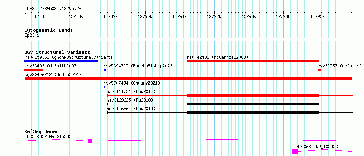Screen dimensions: 364x156
Task: Click the esv33493 deSmith2007 red bar
Action: pos(34,70)
